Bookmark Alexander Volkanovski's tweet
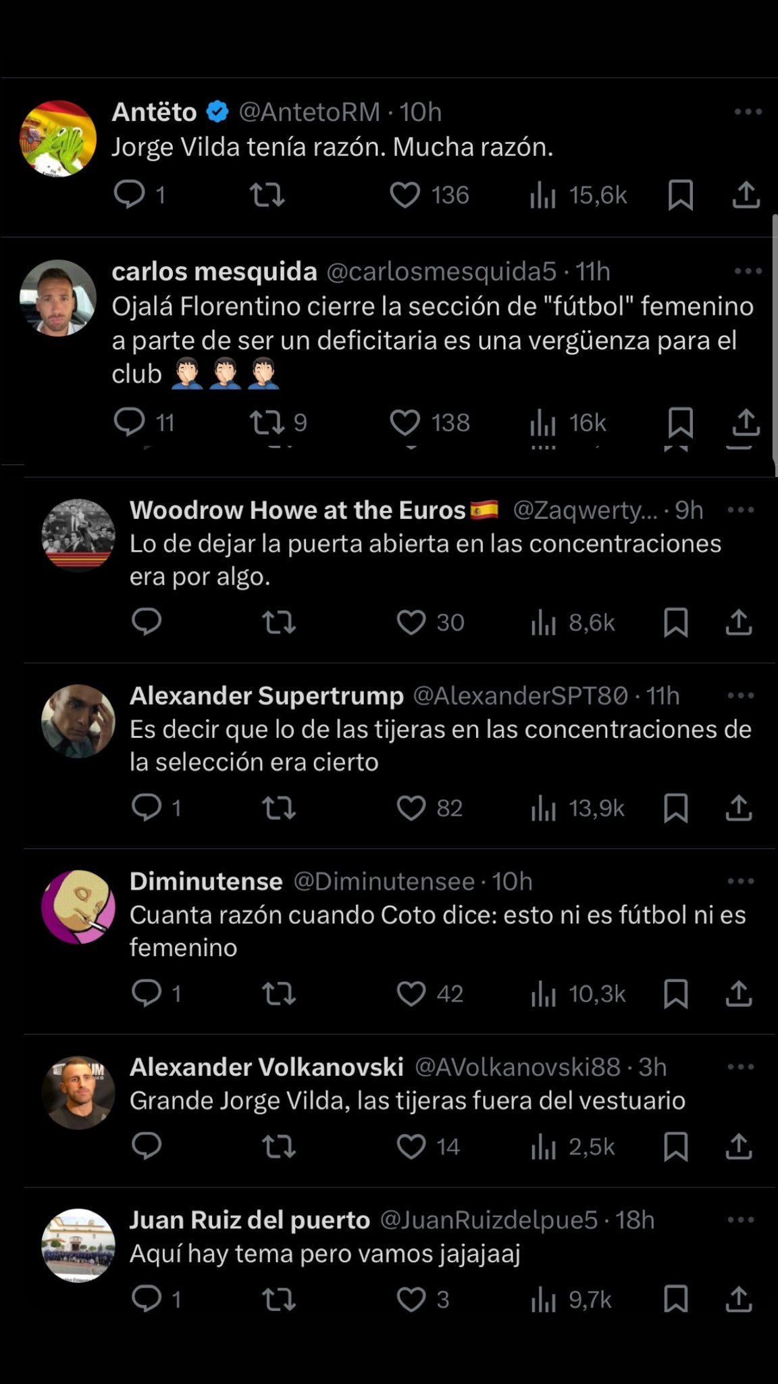This screenshot has width=778, height=1384. 675,1146
